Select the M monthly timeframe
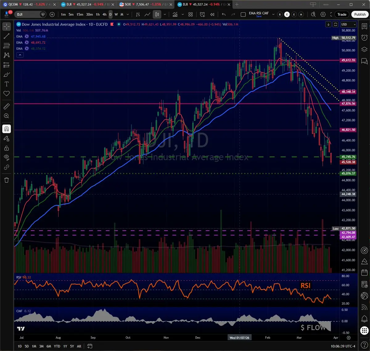Screen dimensions: 370x351 click(122, 14)
